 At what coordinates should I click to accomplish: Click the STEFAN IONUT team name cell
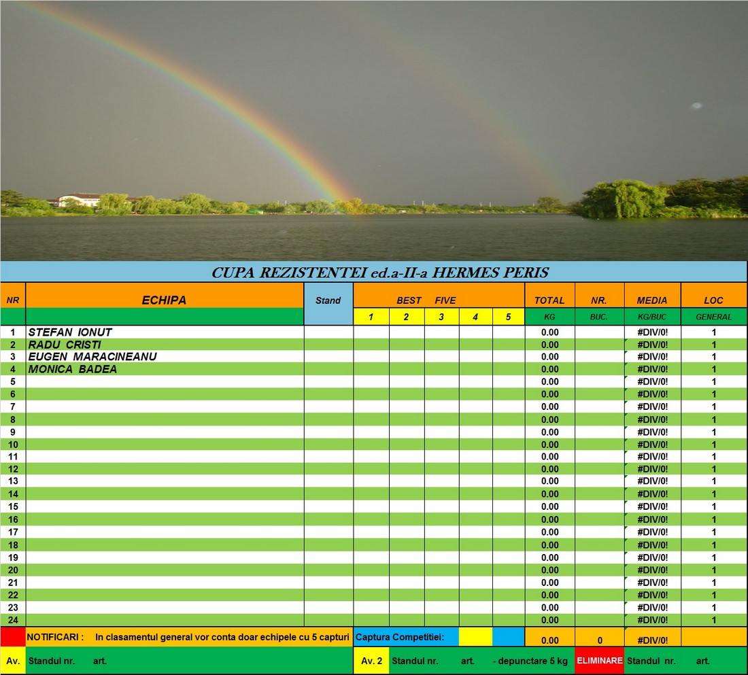tap(165, 332)
